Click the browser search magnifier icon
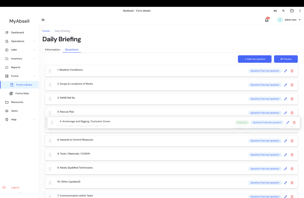This screenshot has width=304, height=198. (284, 11)
